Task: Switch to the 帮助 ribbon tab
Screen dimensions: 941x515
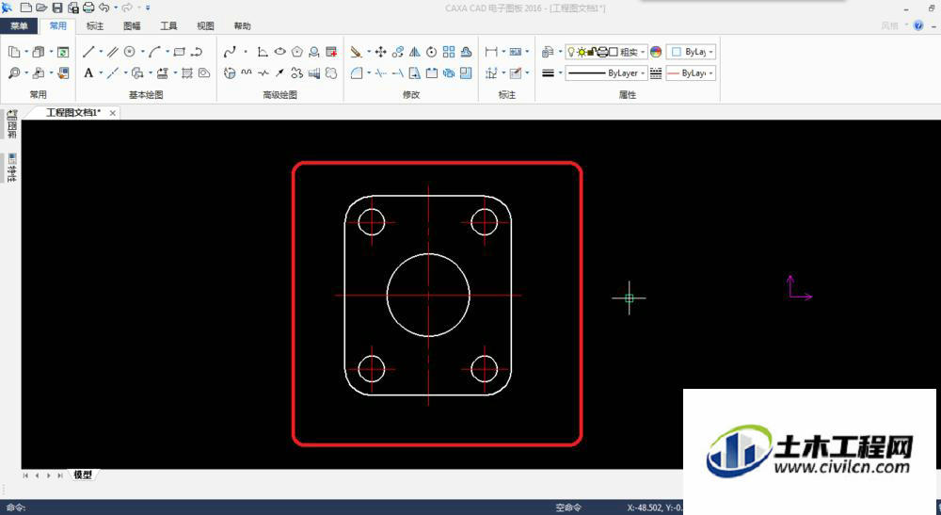Action: point(243,25)
